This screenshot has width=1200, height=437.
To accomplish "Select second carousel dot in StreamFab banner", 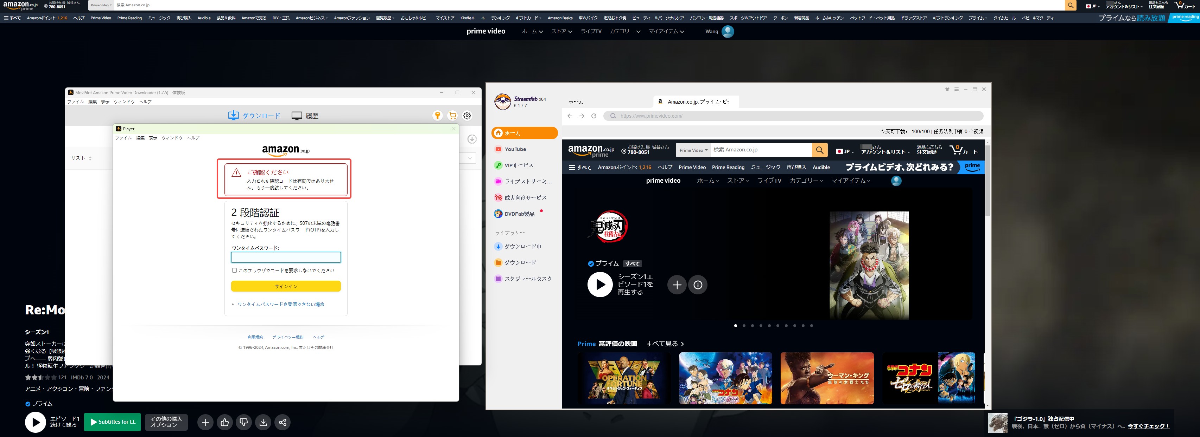I will click(x=744, y=326).
